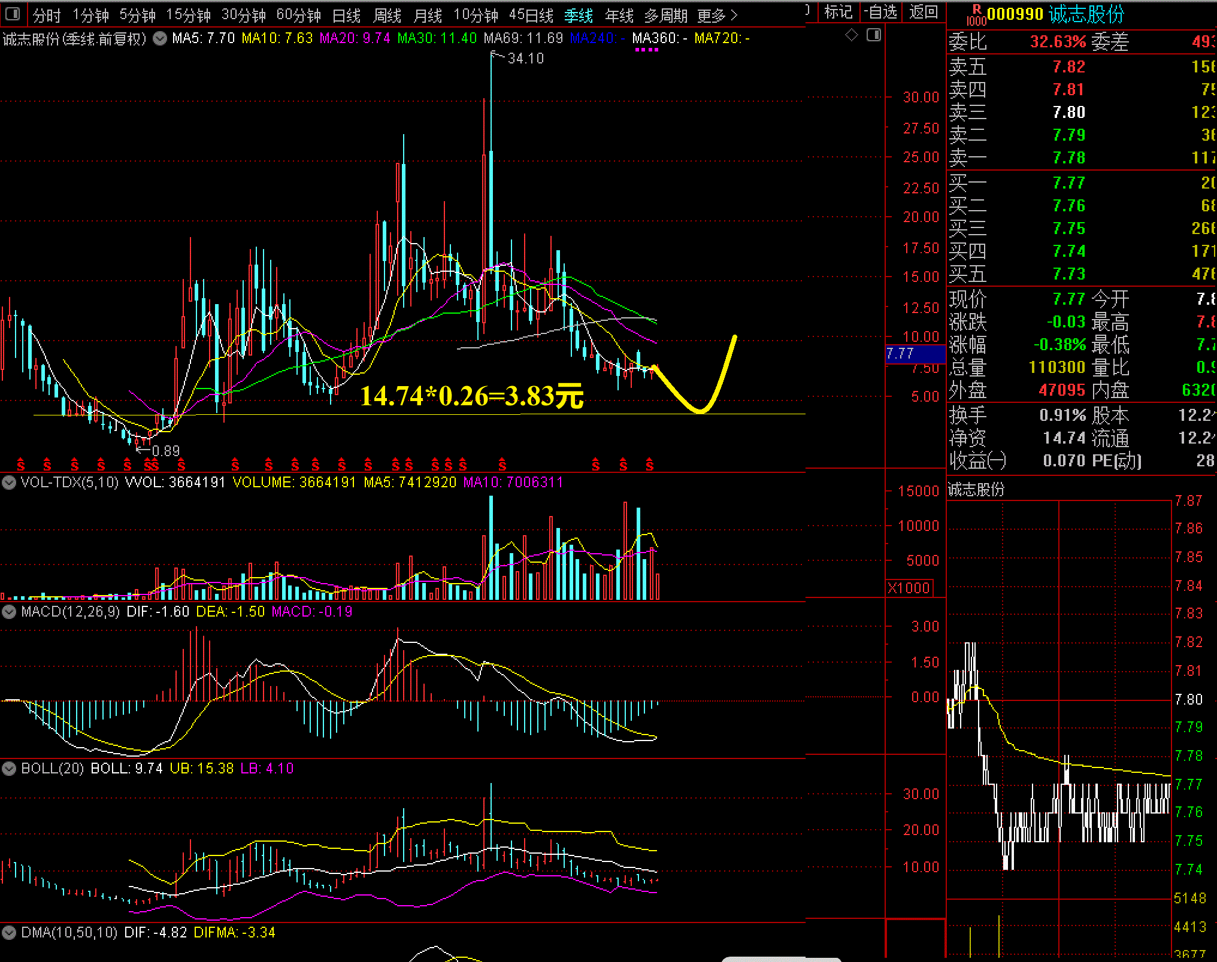The width and height of the screenshot is (1217, 962).
Task: Click the -自选 remove from watchlist button
Action: click(881, 12)
